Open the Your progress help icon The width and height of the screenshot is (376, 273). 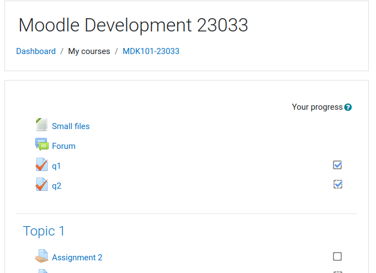(x=348, y=108)
